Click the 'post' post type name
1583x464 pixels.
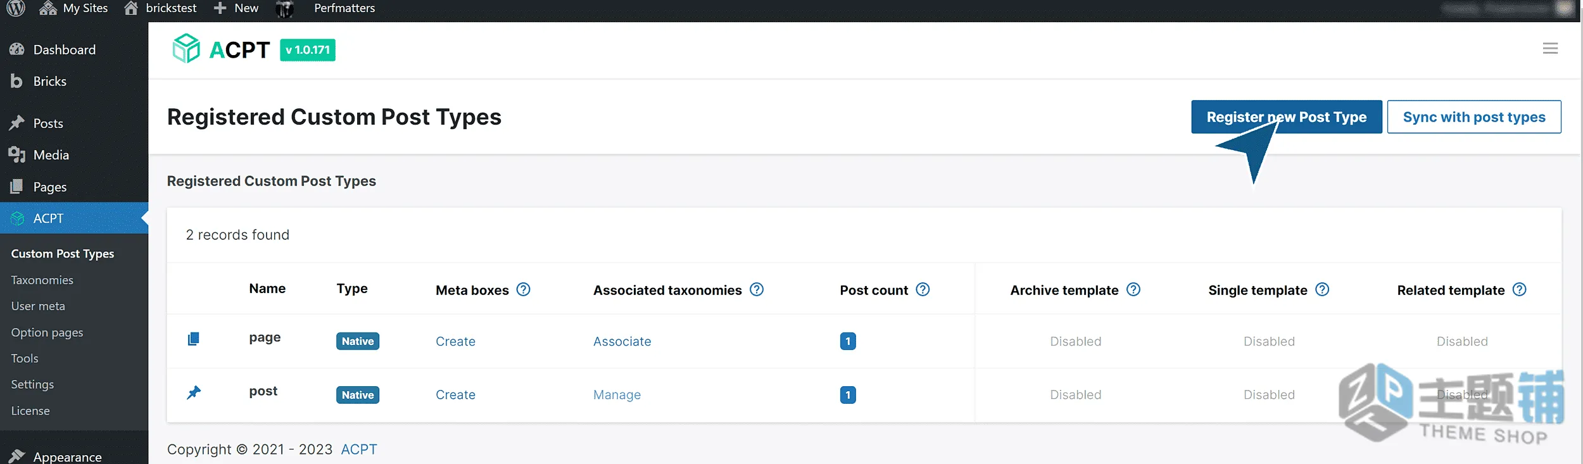tap(263, 391)
